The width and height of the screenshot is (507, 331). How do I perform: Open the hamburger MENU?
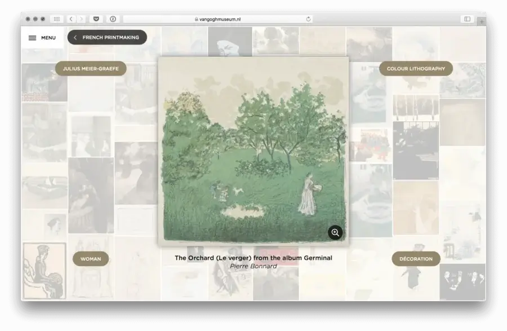[42, 38]
